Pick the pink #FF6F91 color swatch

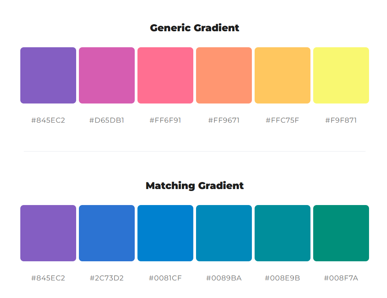pos(165,75)
